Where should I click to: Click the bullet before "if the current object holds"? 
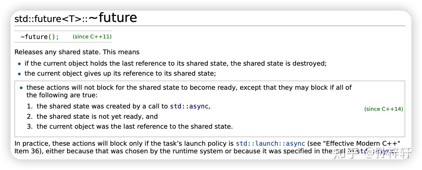(19, 64)
